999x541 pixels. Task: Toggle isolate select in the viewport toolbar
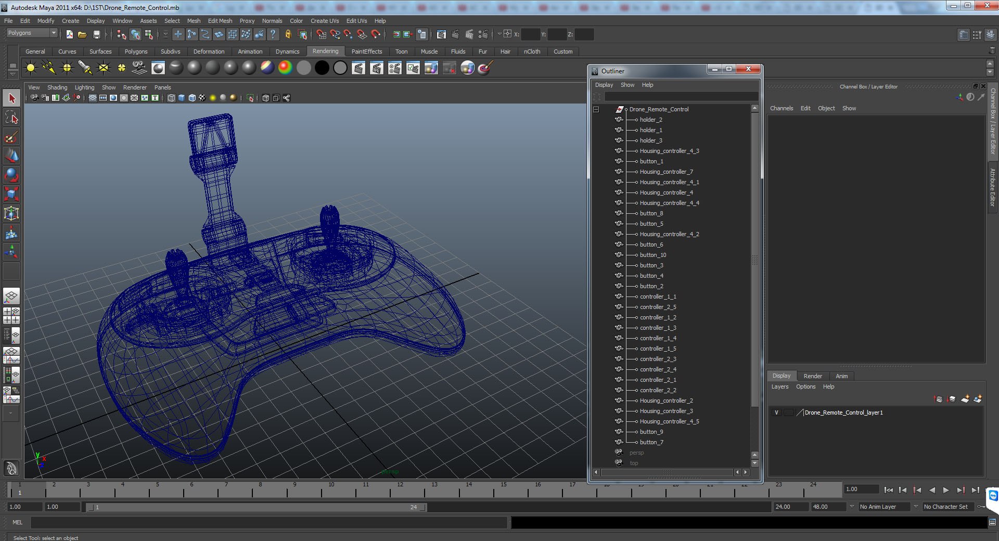pos(250,98)
